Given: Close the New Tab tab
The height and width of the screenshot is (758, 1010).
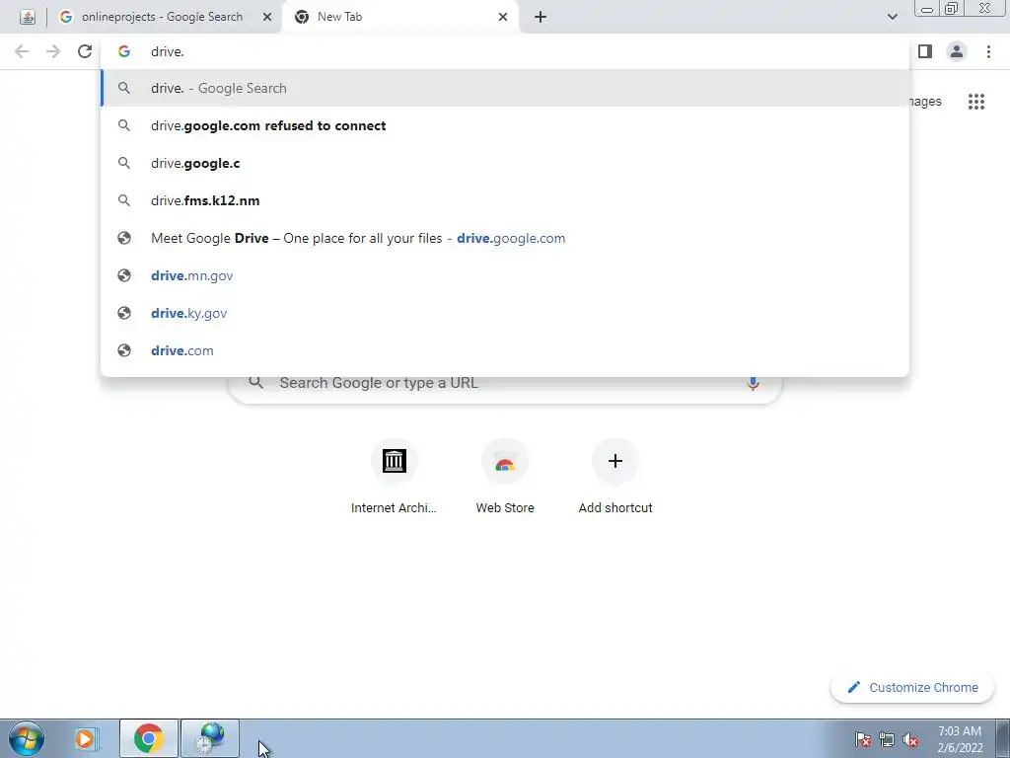Looking at the screenshot, I should coord(503,17).
